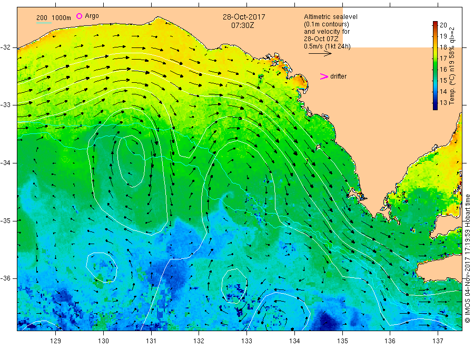
Task: Click the longitude label 136
Action: 390,341
